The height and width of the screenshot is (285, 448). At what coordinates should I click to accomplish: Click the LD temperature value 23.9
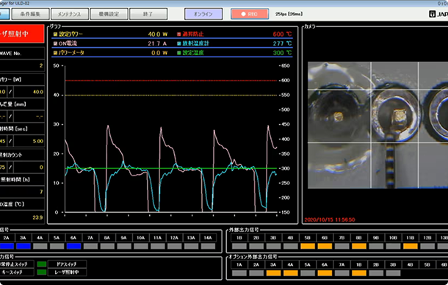(22, 217)
